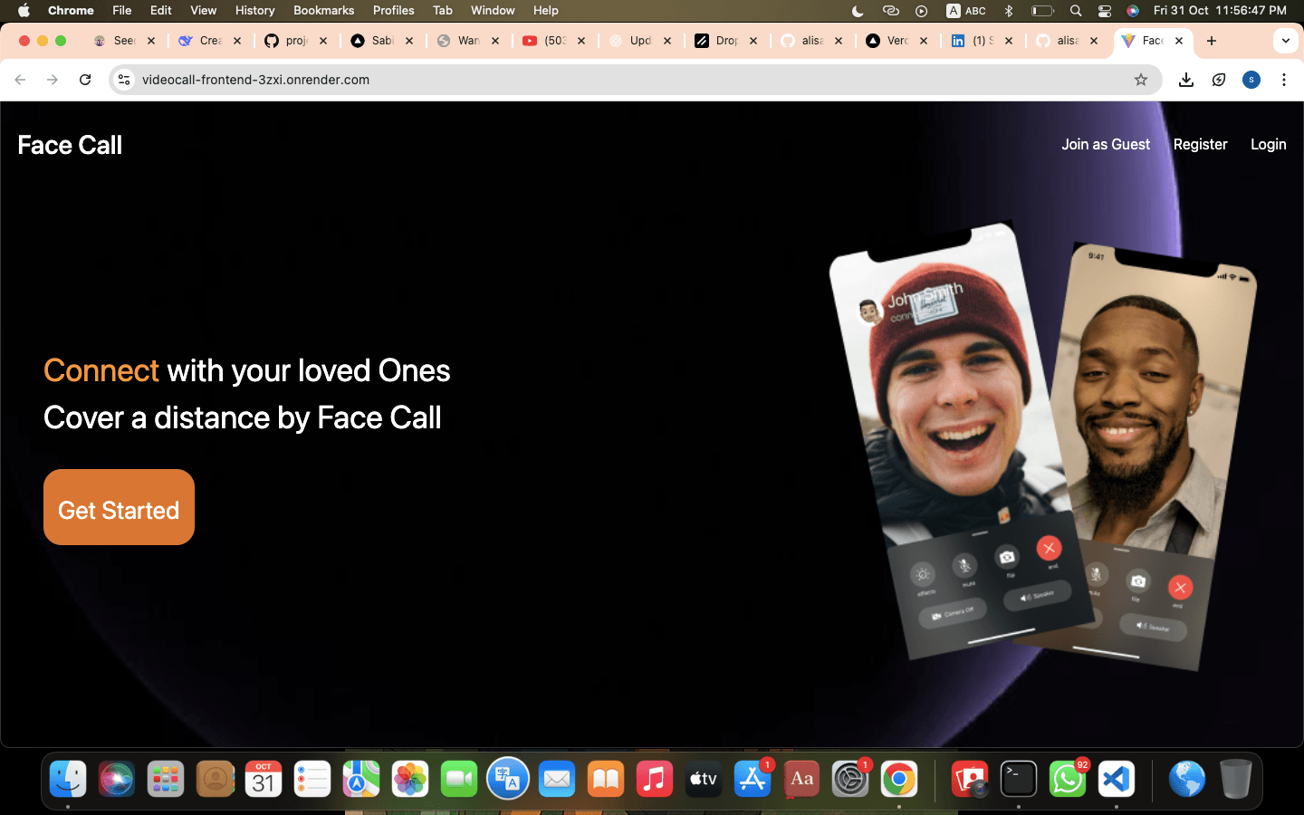Launch FaceTime from the Dock
This screenshot has height=815, width=1304.
[x=458, y=779]
